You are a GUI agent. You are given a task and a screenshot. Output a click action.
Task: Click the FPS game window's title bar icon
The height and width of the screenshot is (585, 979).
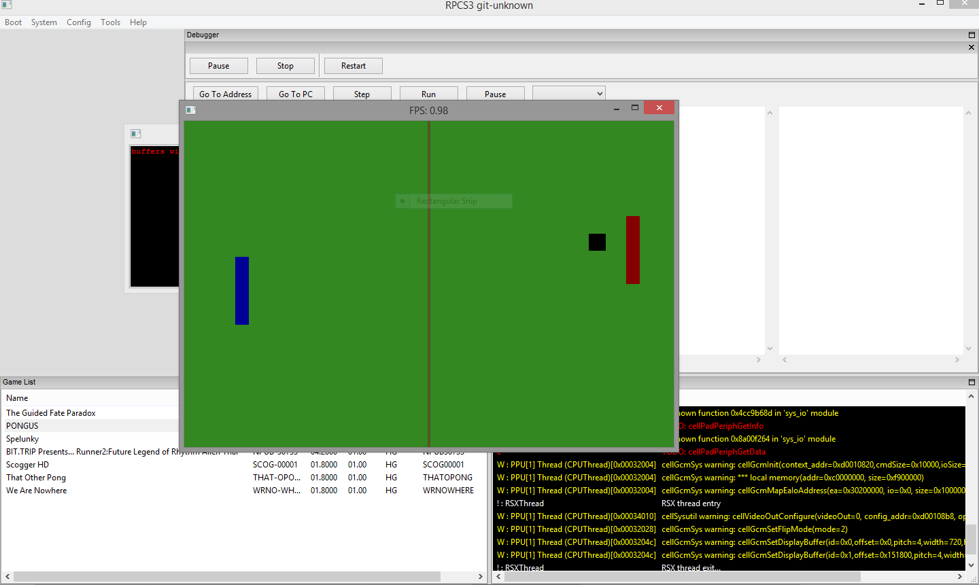191,110
